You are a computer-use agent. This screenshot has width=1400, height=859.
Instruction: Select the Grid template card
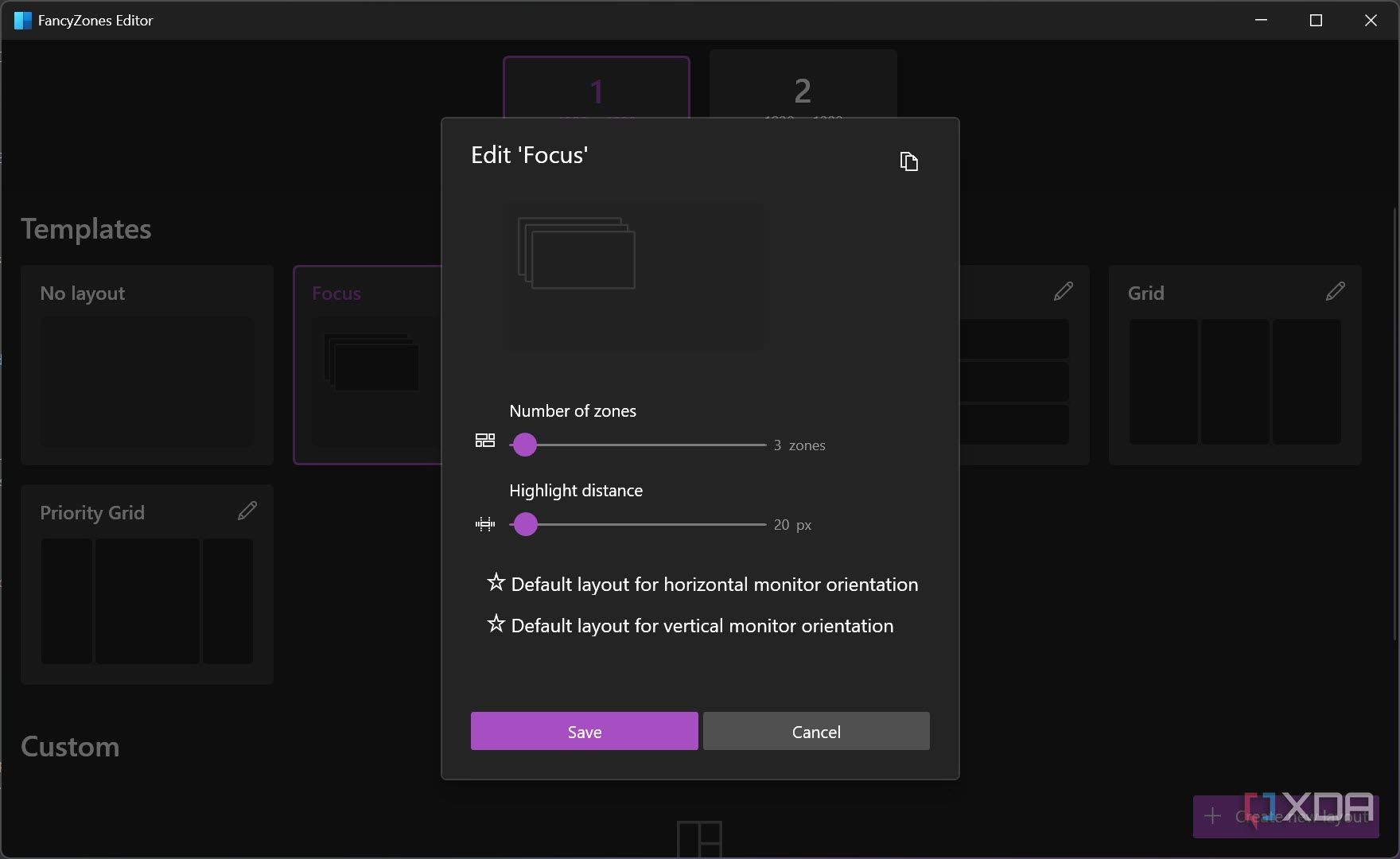1235,365
